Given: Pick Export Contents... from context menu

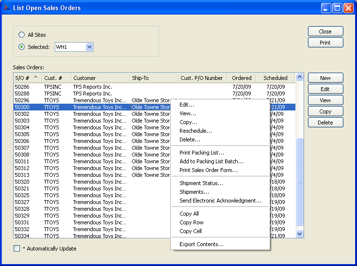Looking at the screenshot, I should (x=201, y=244).
